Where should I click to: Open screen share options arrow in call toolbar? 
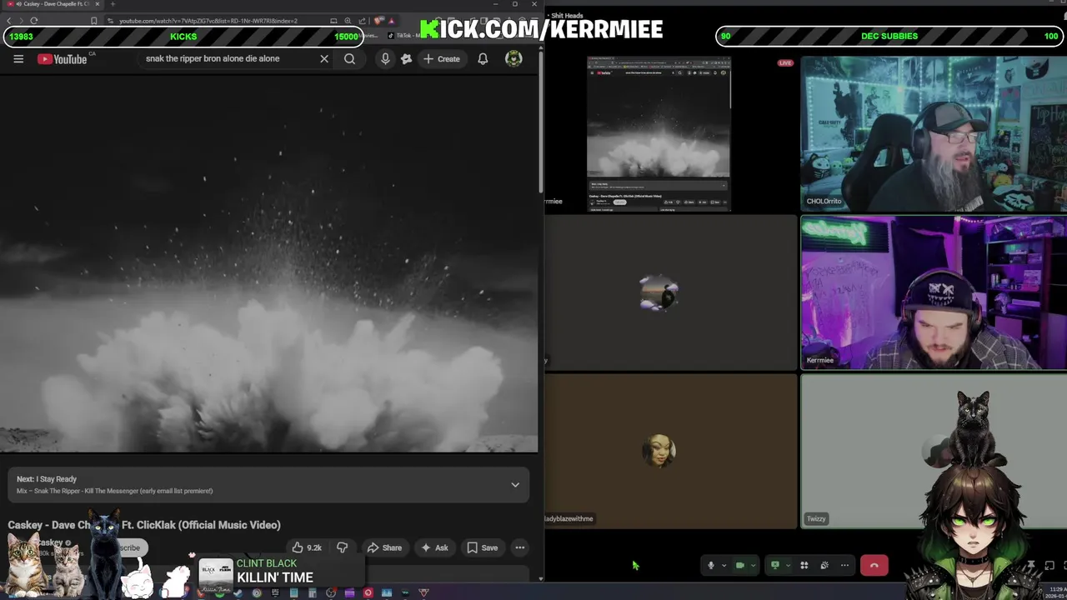click(788, 565)
